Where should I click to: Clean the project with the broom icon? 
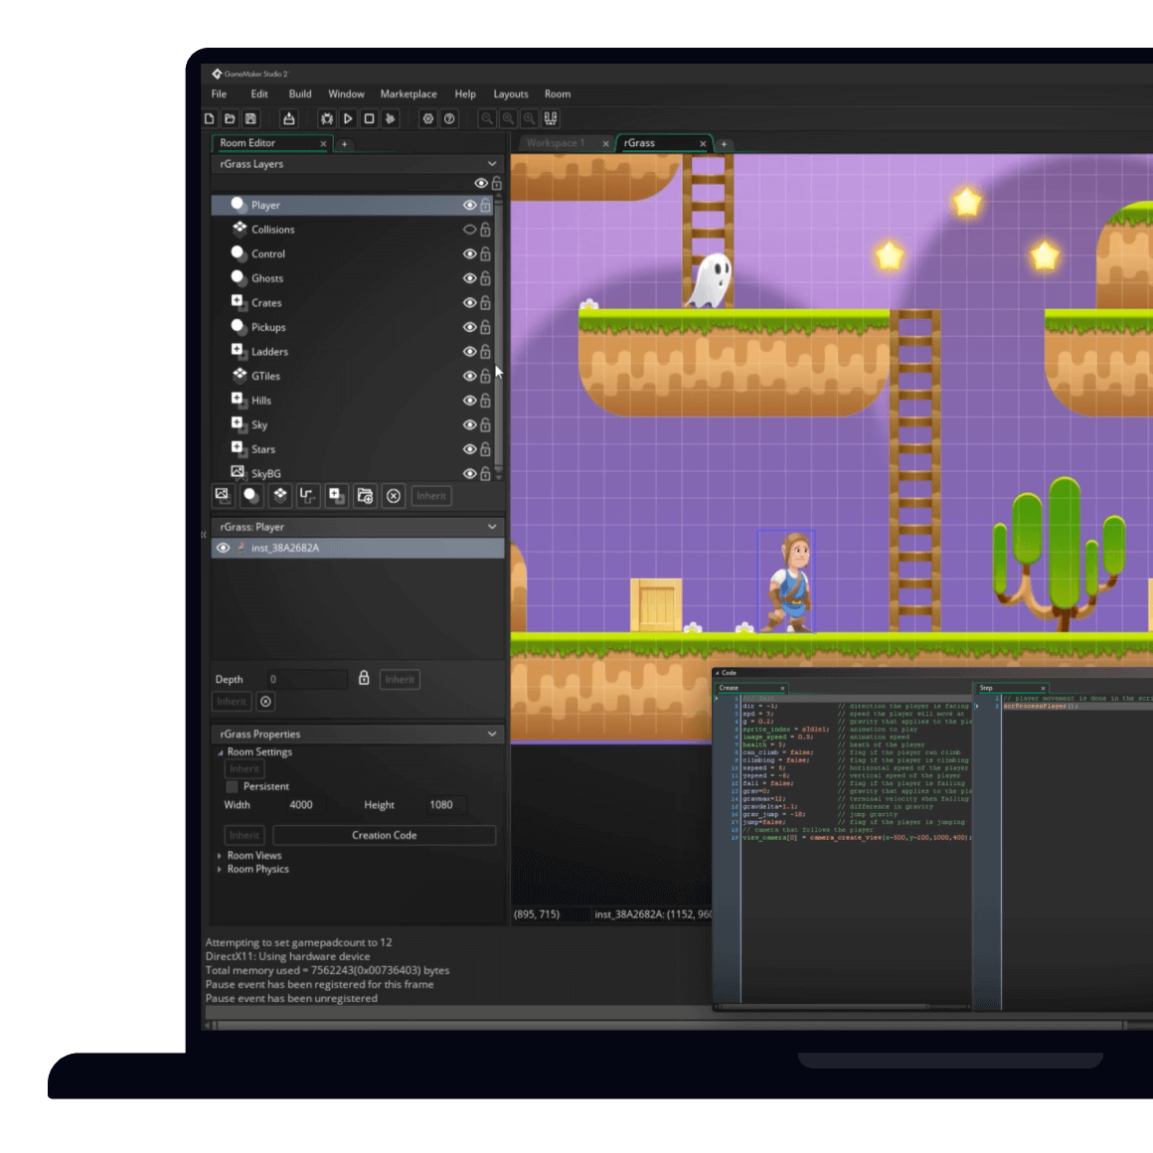[x=392, y=118]
